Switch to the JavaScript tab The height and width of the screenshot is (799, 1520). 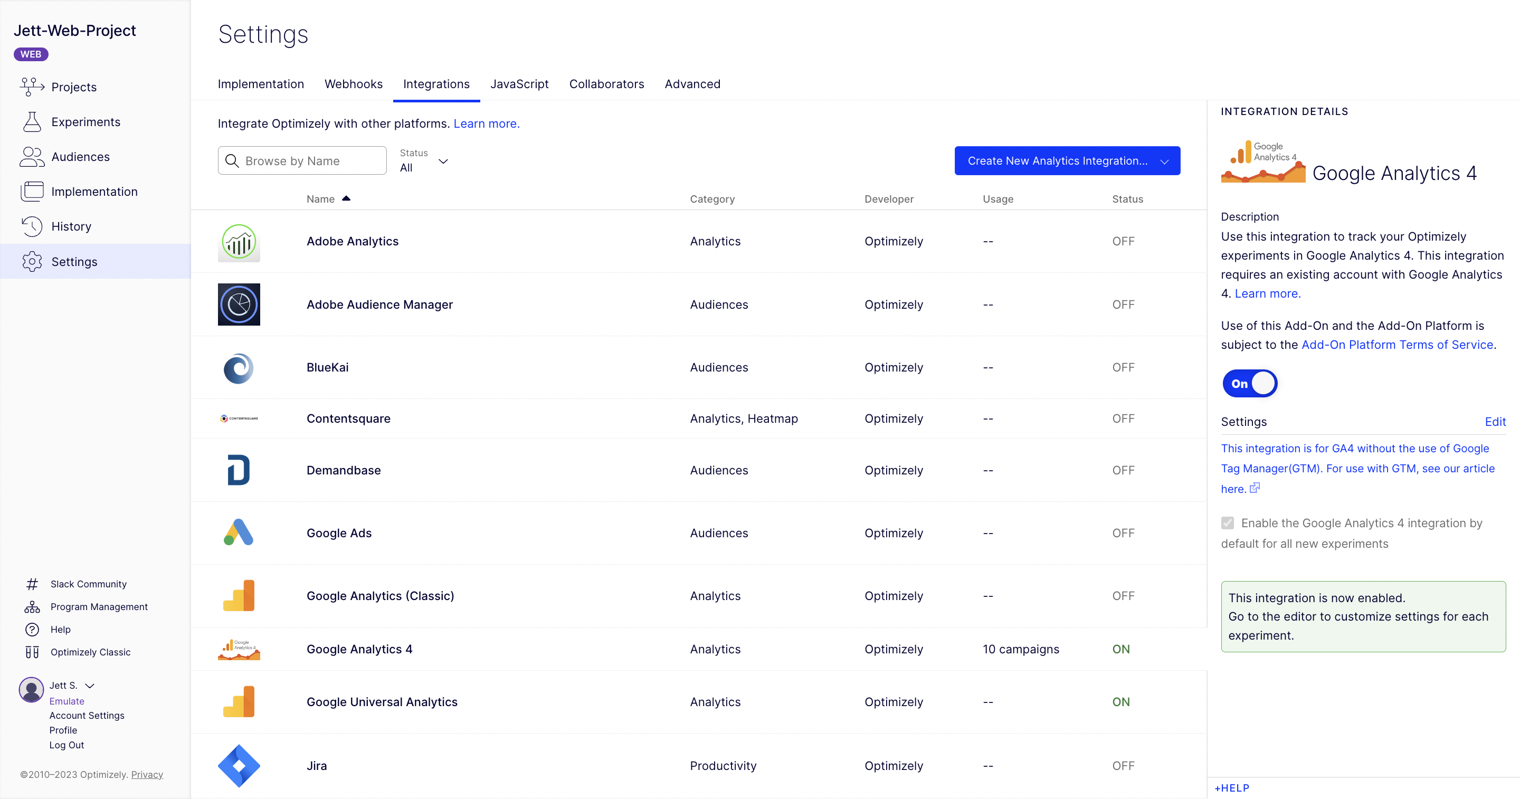[x=519, y=84]
